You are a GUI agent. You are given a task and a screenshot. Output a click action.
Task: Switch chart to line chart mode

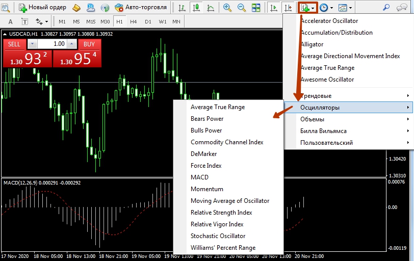pyautogui.click(x=211, y=8)
